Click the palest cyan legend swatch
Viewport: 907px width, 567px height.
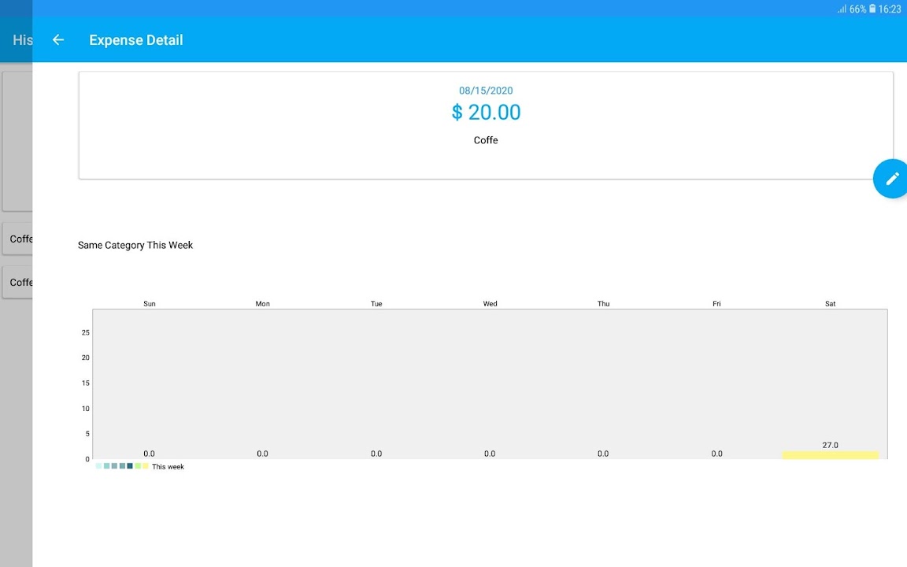tap(98, 466)
